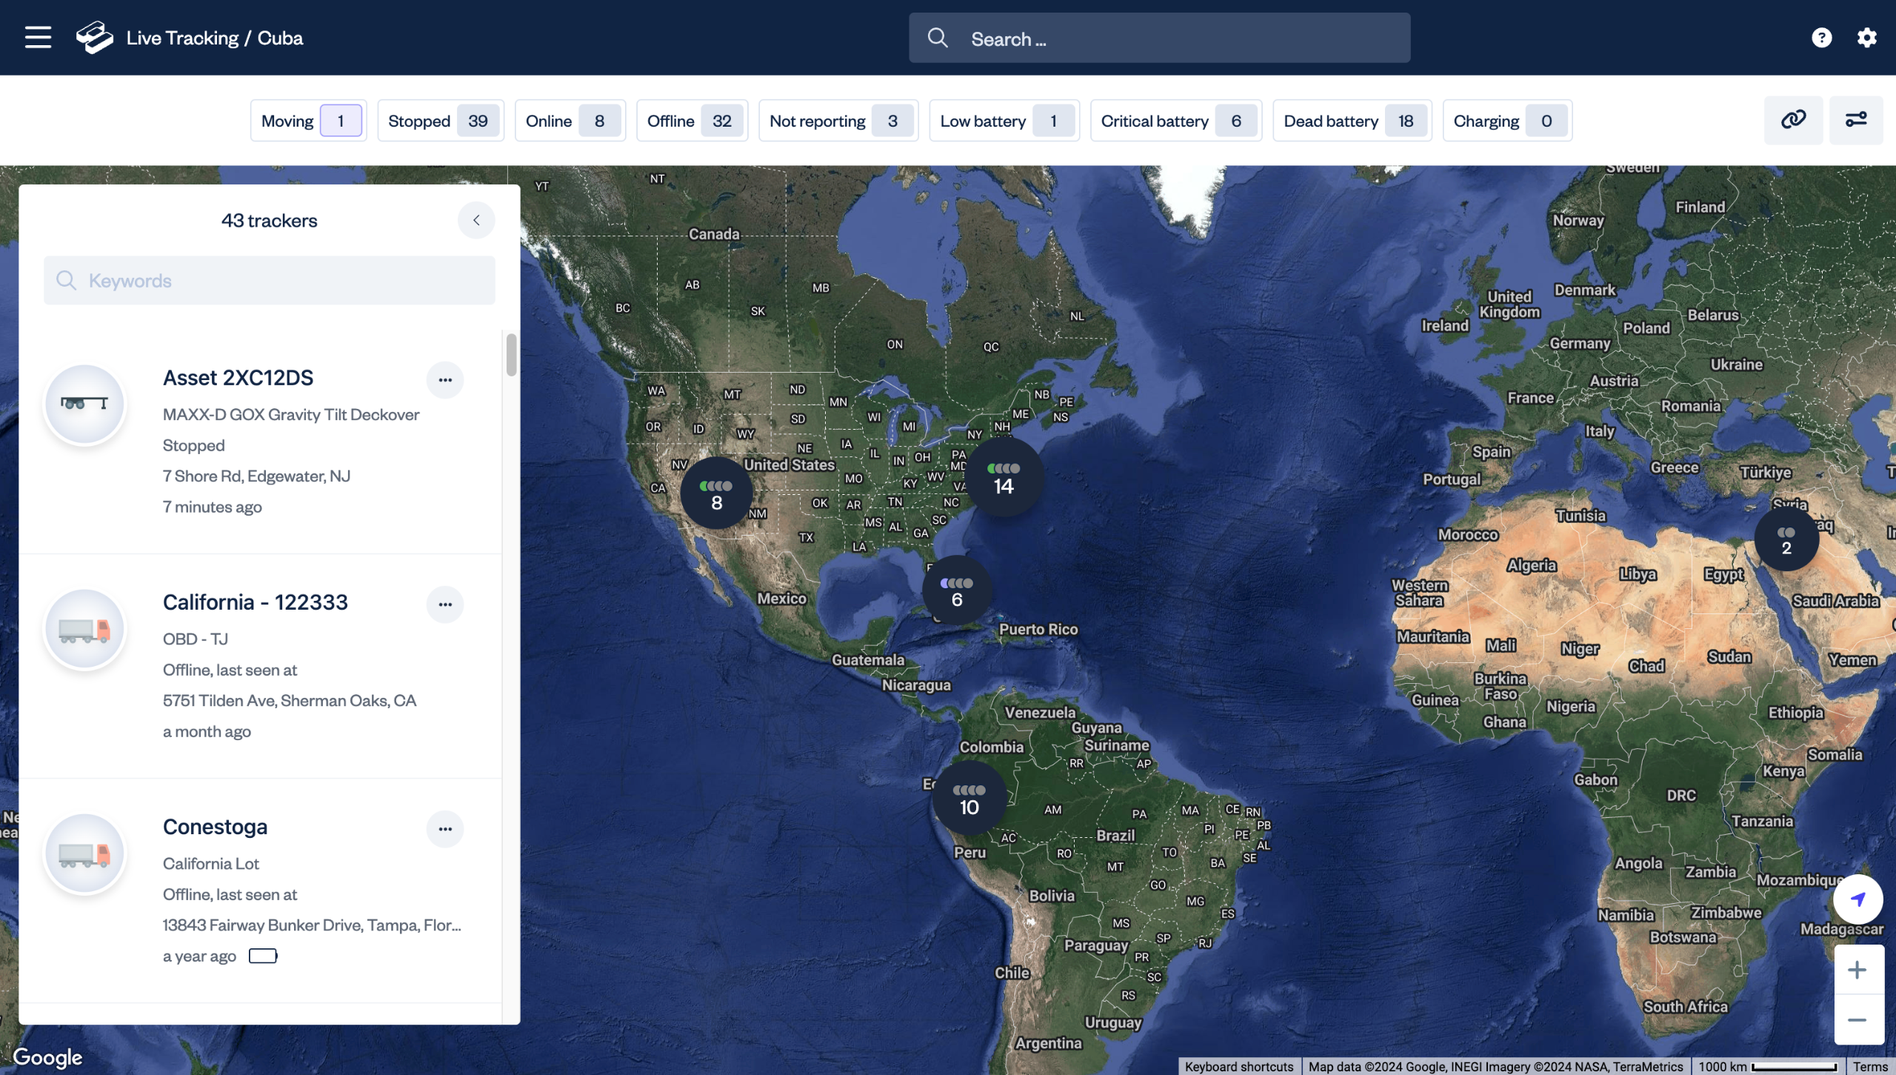Image resolution: width=1896 pixels, height=1075 pixels.
Task: Toggle the Moving status filter
Action: (x=309, y=121)
